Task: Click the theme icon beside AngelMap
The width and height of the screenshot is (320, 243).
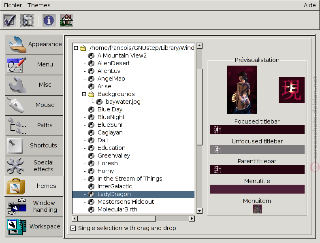Action: [91, 79]
